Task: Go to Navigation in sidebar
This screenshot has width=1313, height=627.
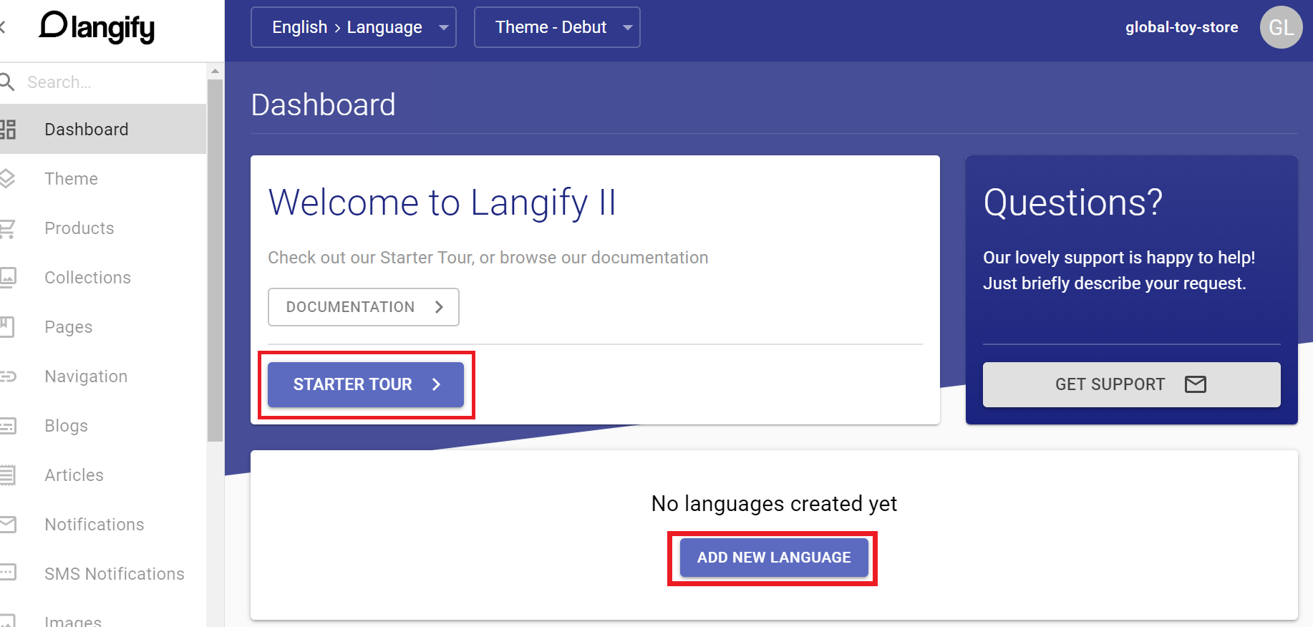Action: pyautogui.click(x=103, y=376)
